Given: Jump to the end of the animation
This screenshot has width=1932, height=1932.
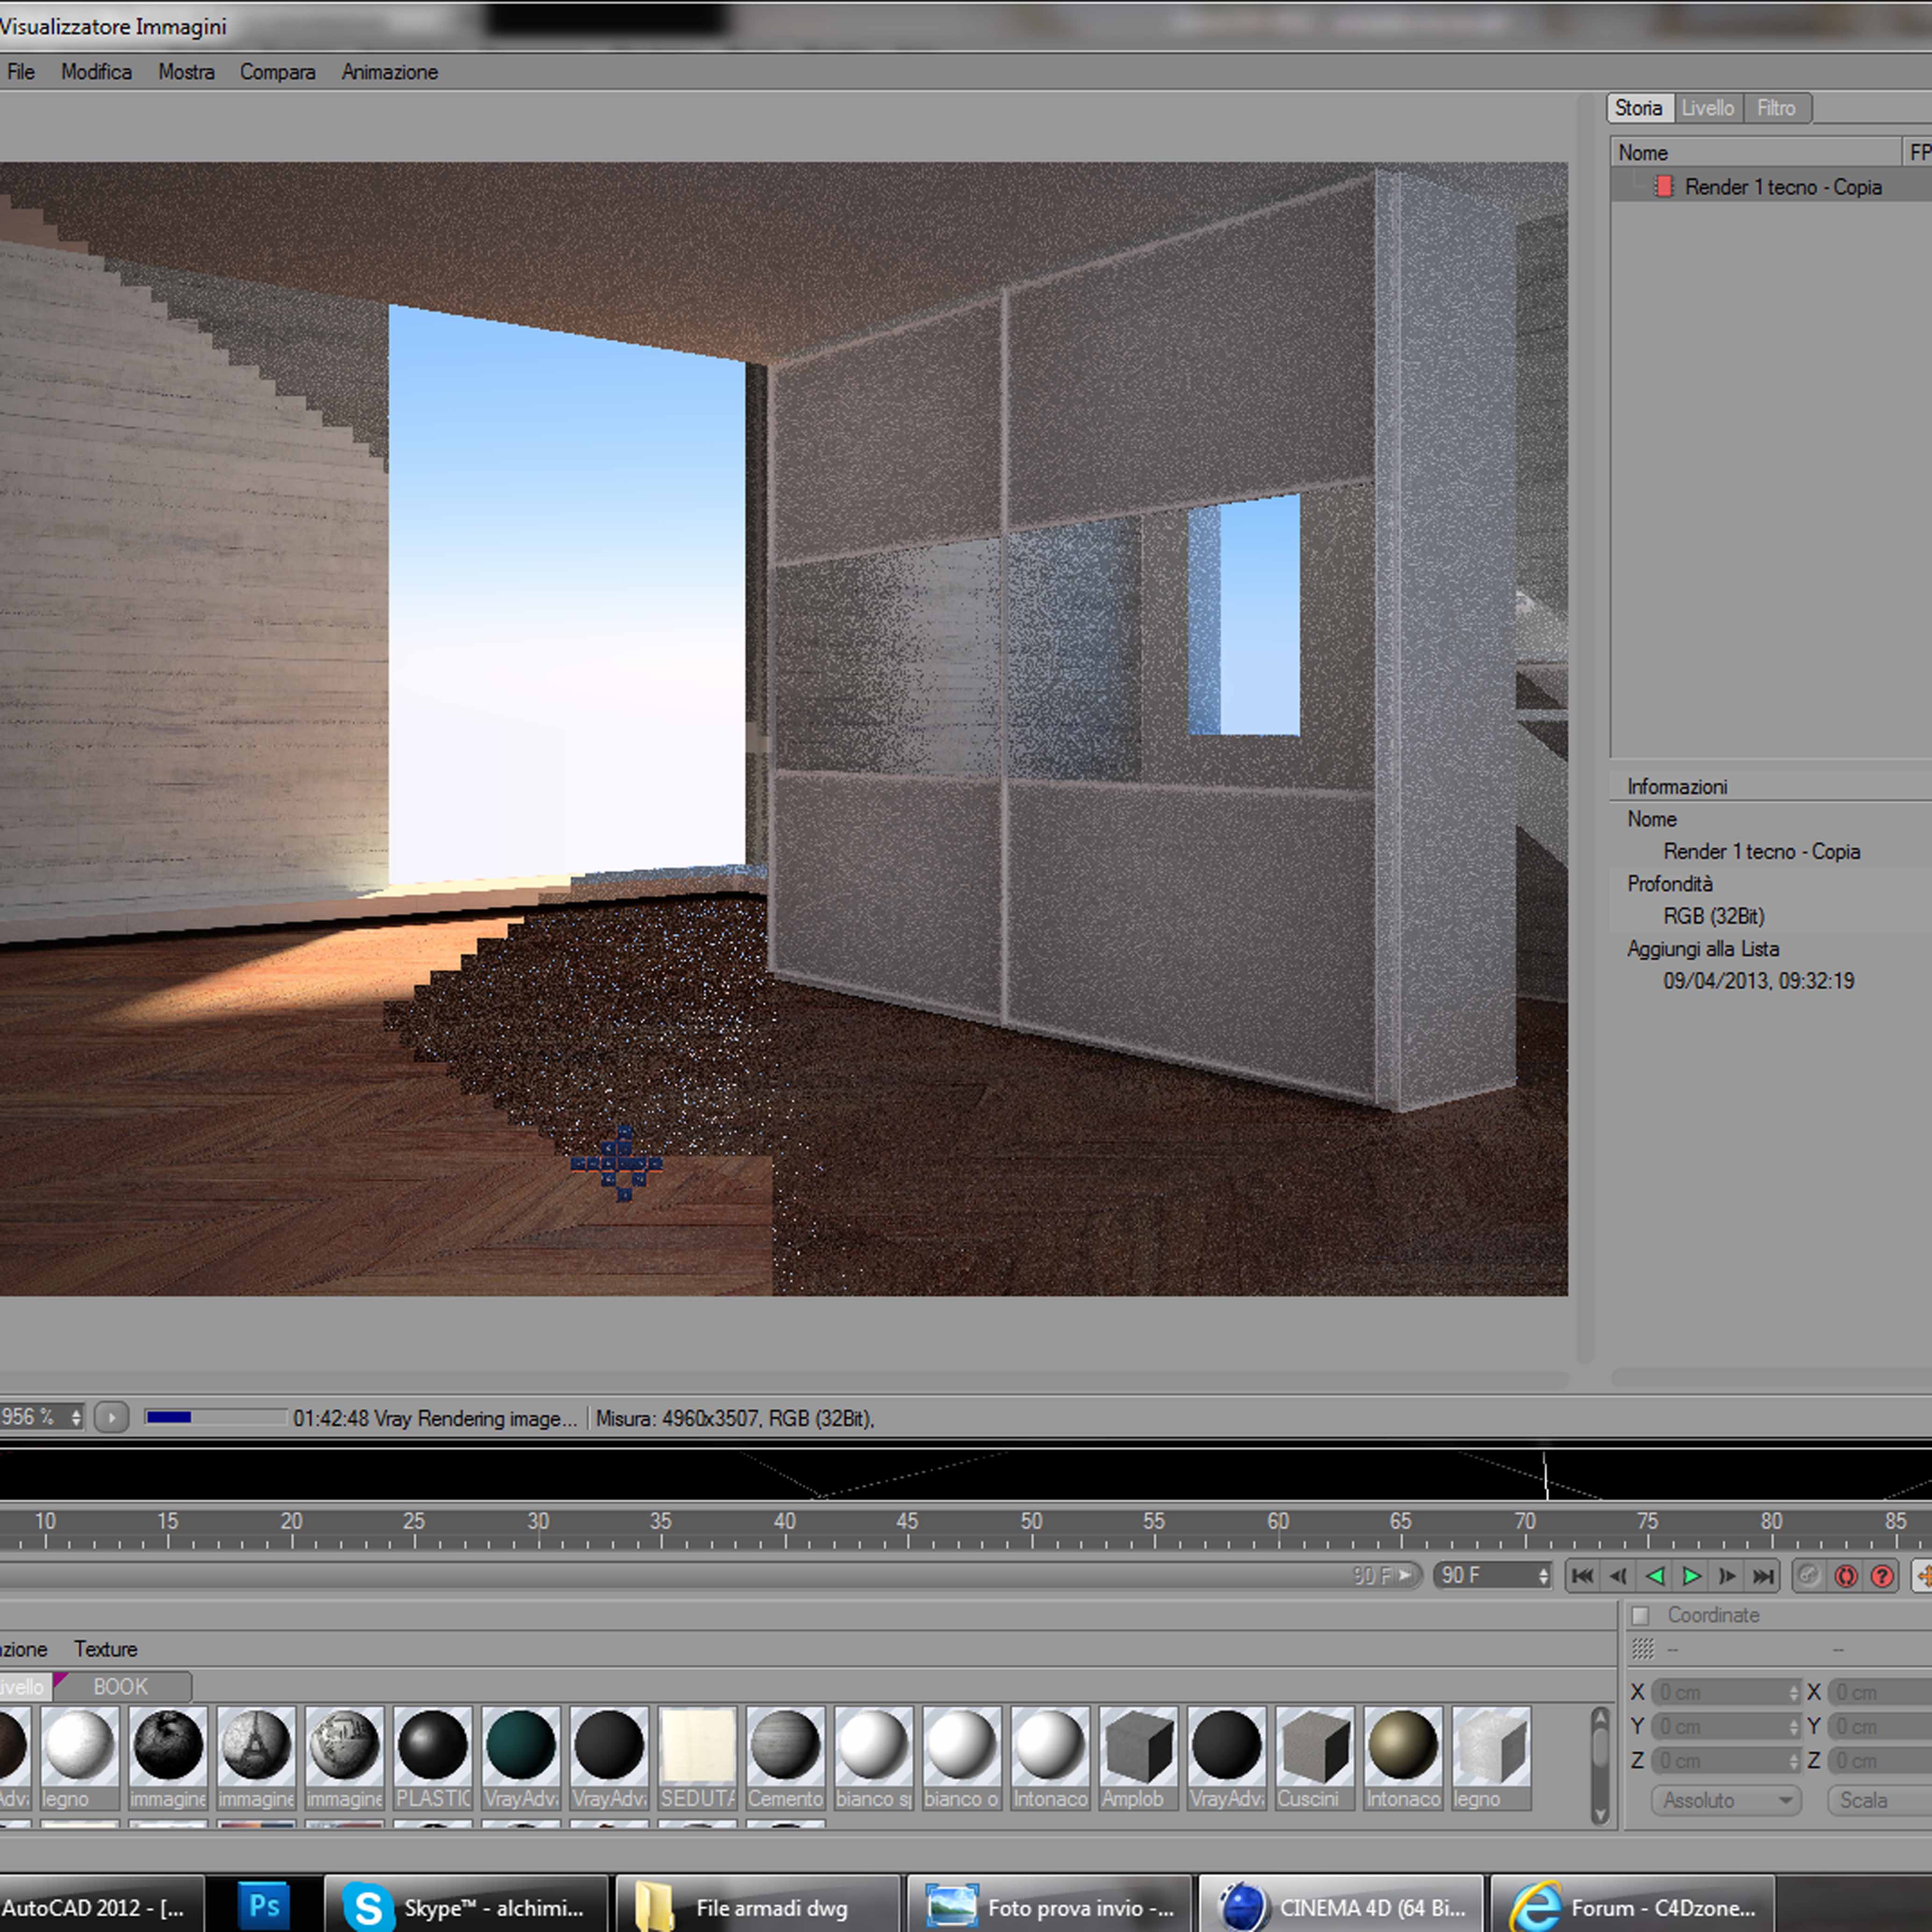Looking at the screenshot, I should click(x=1763, y=1576).
